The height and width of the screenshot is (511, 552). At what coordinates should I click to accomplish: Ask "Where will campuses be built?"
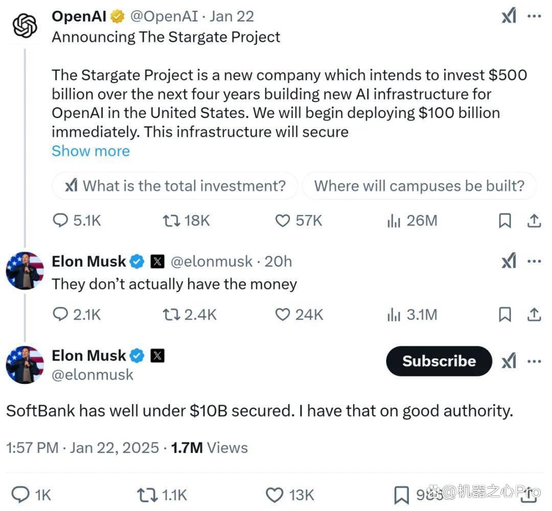tap(419, 186)
